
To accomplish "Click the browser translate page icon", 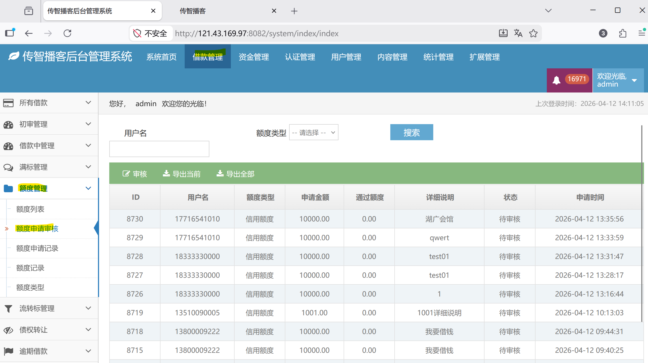I will pyautogui.click(x=518, y=33).
